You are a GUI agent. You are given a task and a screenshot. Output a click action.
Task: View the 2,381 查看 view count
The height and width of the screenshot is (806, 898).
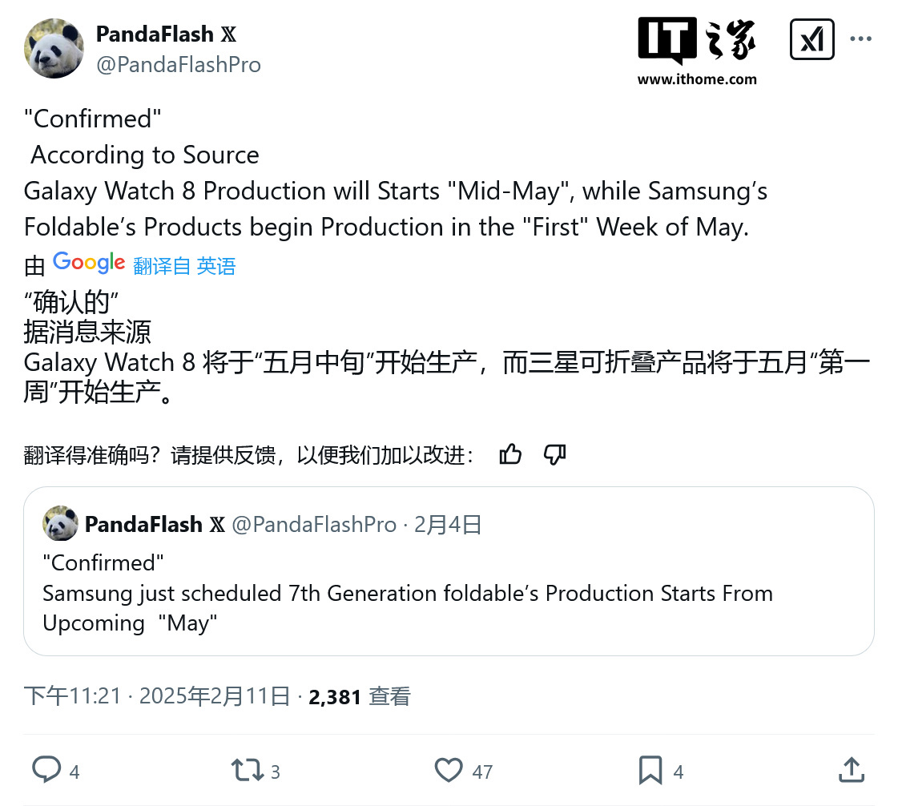(x=359, y=696)
